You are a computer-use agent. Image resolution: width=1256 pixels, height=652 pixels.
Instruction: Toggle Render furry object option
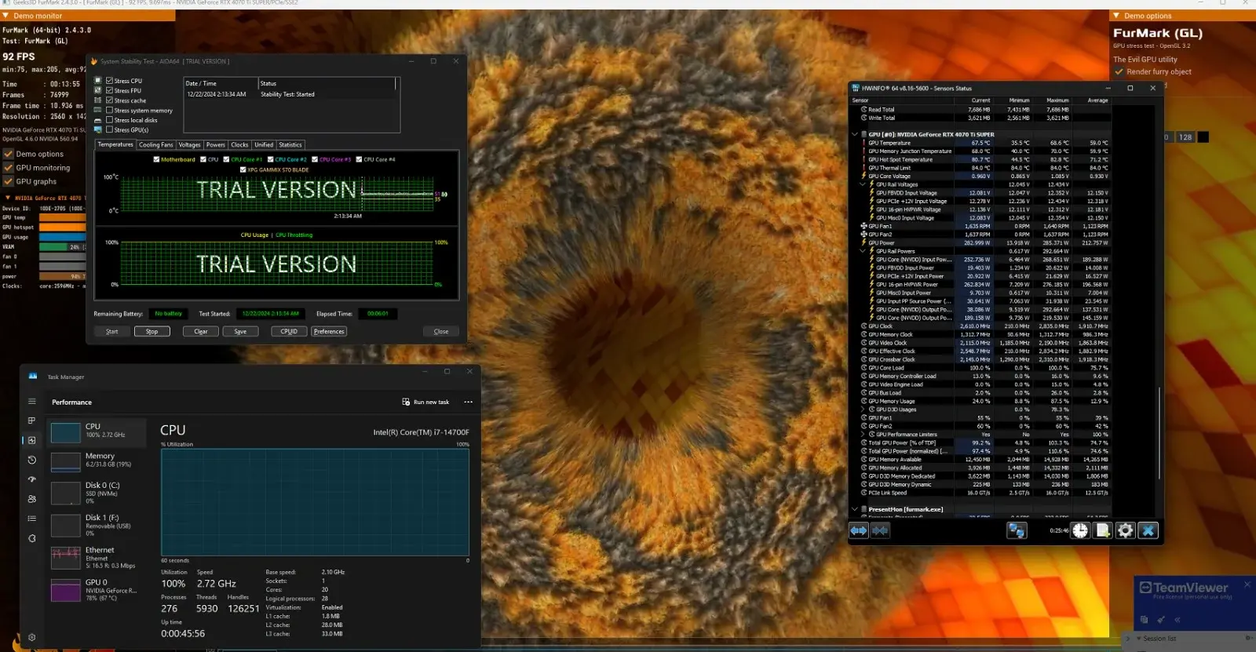(1119, 71)
